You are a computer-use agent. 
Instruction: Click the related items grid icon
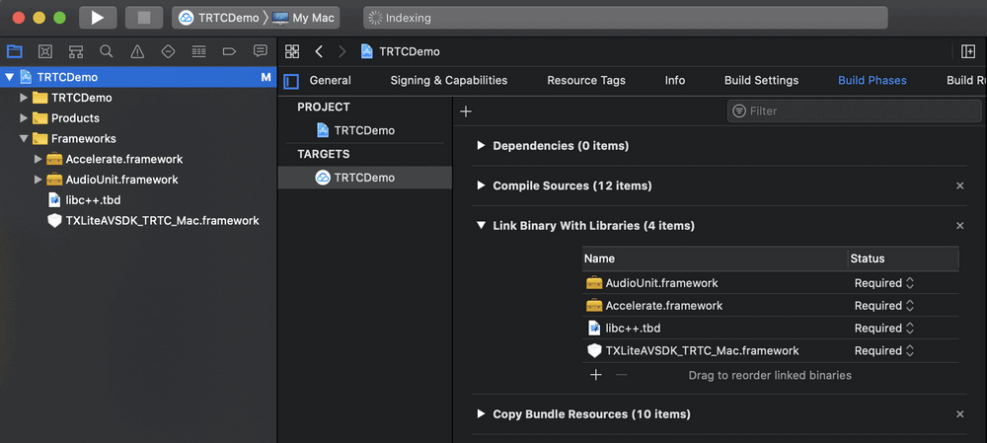click(292, 51)
